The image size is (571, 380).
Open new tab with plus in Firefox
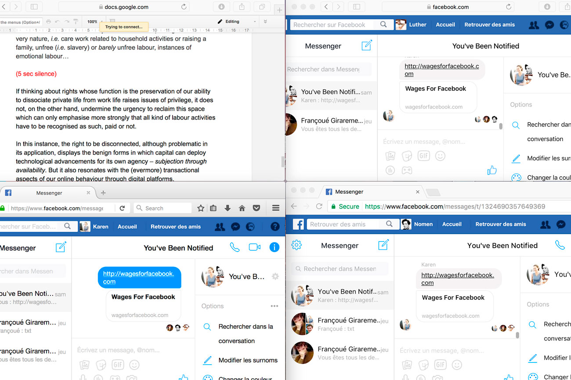[x=103, y=193]
